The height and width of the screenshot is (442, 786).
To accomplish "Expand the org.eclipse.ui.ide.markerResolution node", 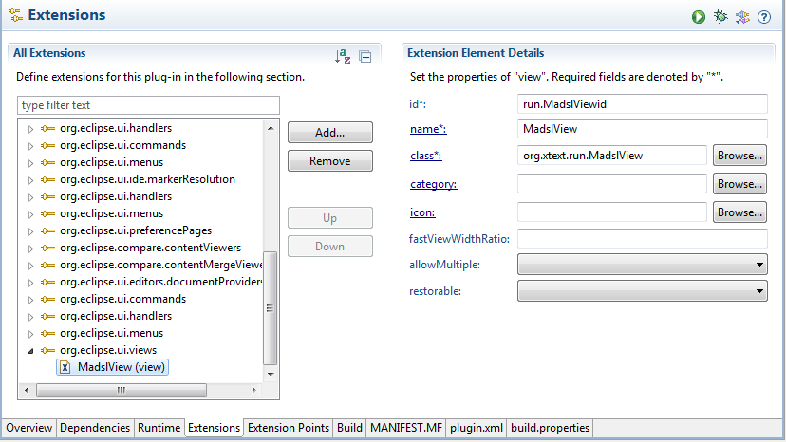I will [30, 179].
